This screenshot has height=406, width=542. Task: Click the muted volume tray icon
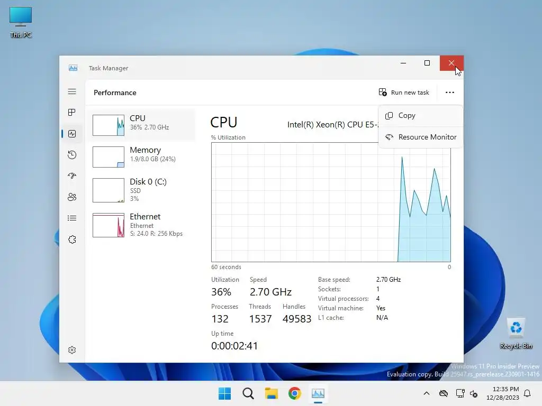click(x=474, y=393)
